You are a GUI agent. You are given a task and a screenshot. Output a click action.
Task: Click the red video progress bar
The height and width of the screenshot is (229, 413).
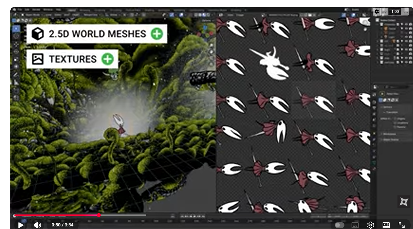pyautogui.click(x=57, y=215)
